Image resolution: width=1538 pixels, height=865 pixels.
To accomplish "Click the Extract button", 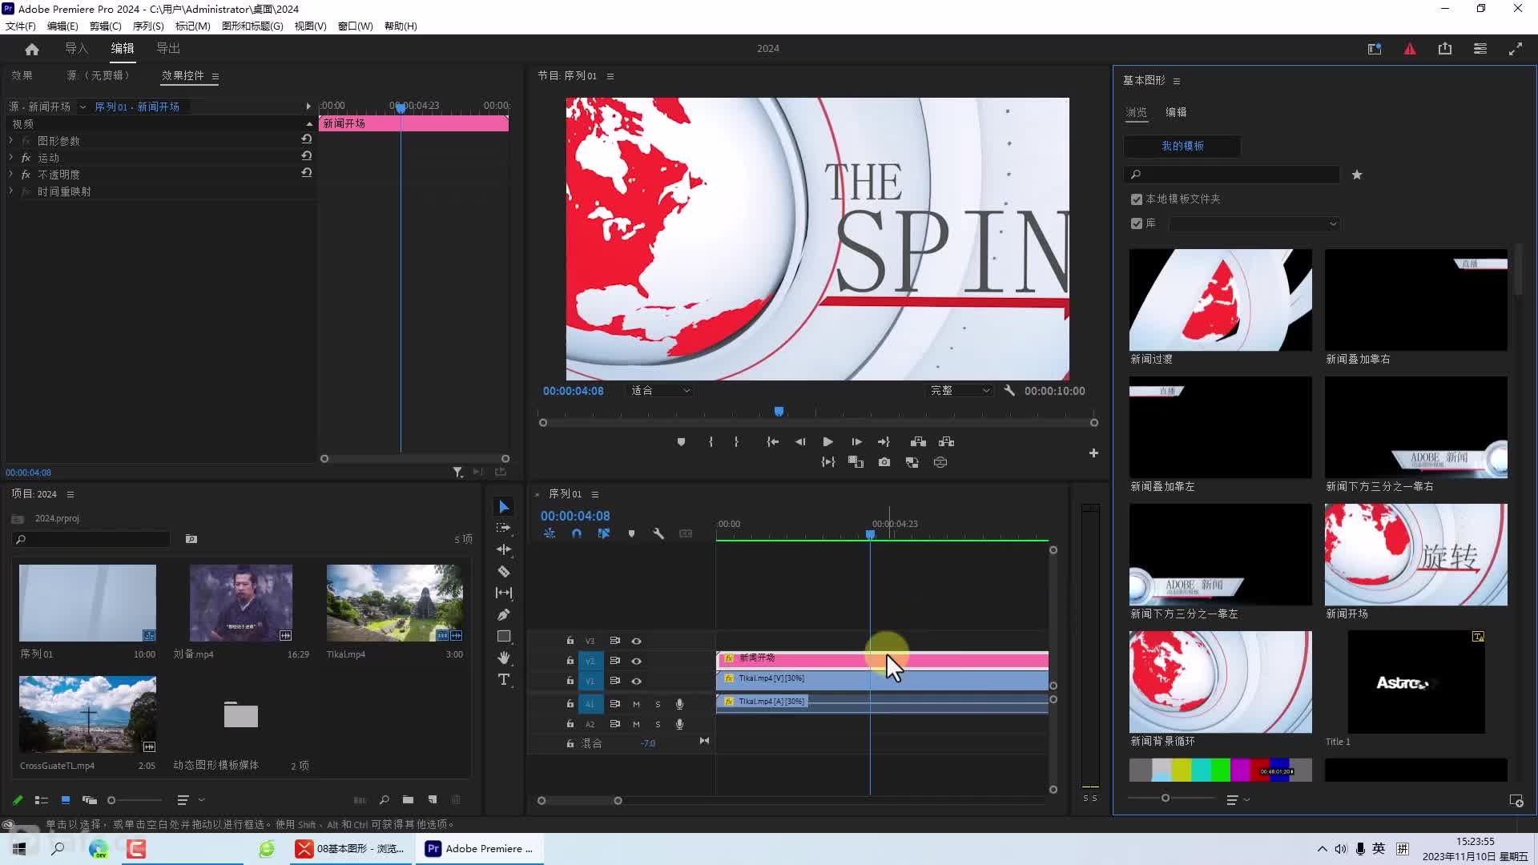I will click(x=946, y=442).
